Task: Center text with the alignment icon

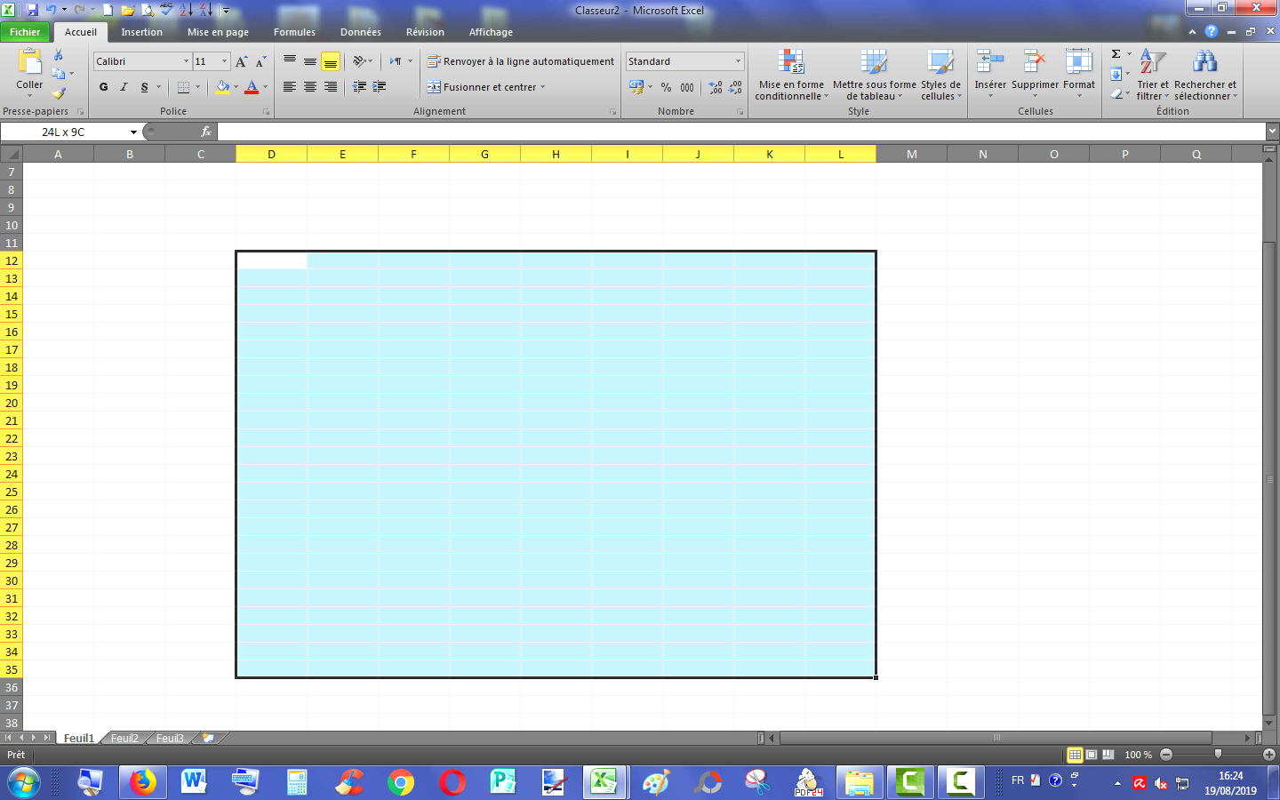Action: (x=308, y=86)
